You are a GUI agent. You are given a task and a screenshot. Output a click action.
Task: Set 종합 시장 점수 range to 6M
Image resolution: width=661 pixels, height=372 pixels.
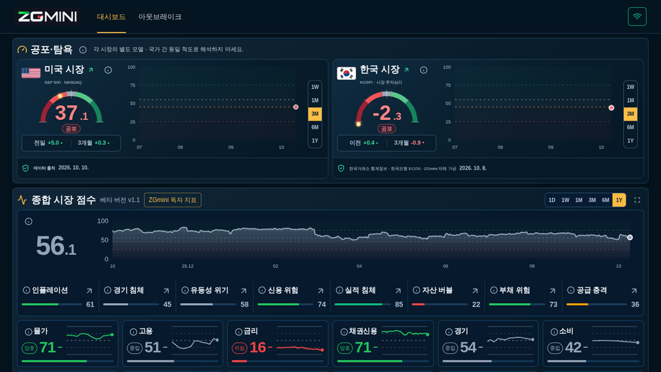coord(605,200)
